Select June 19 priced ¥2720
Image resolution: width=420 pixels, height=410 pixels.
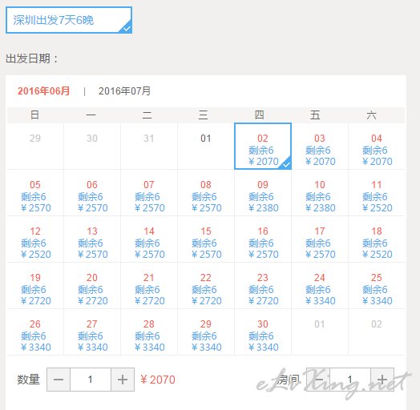35,286
